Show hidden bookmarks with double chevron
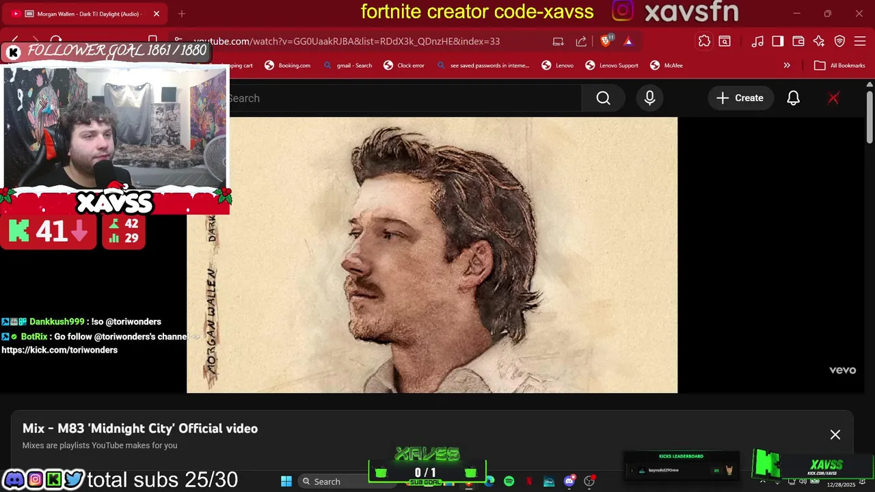The image size is (875, 492). pyautogui.click(x=787, y=66)
